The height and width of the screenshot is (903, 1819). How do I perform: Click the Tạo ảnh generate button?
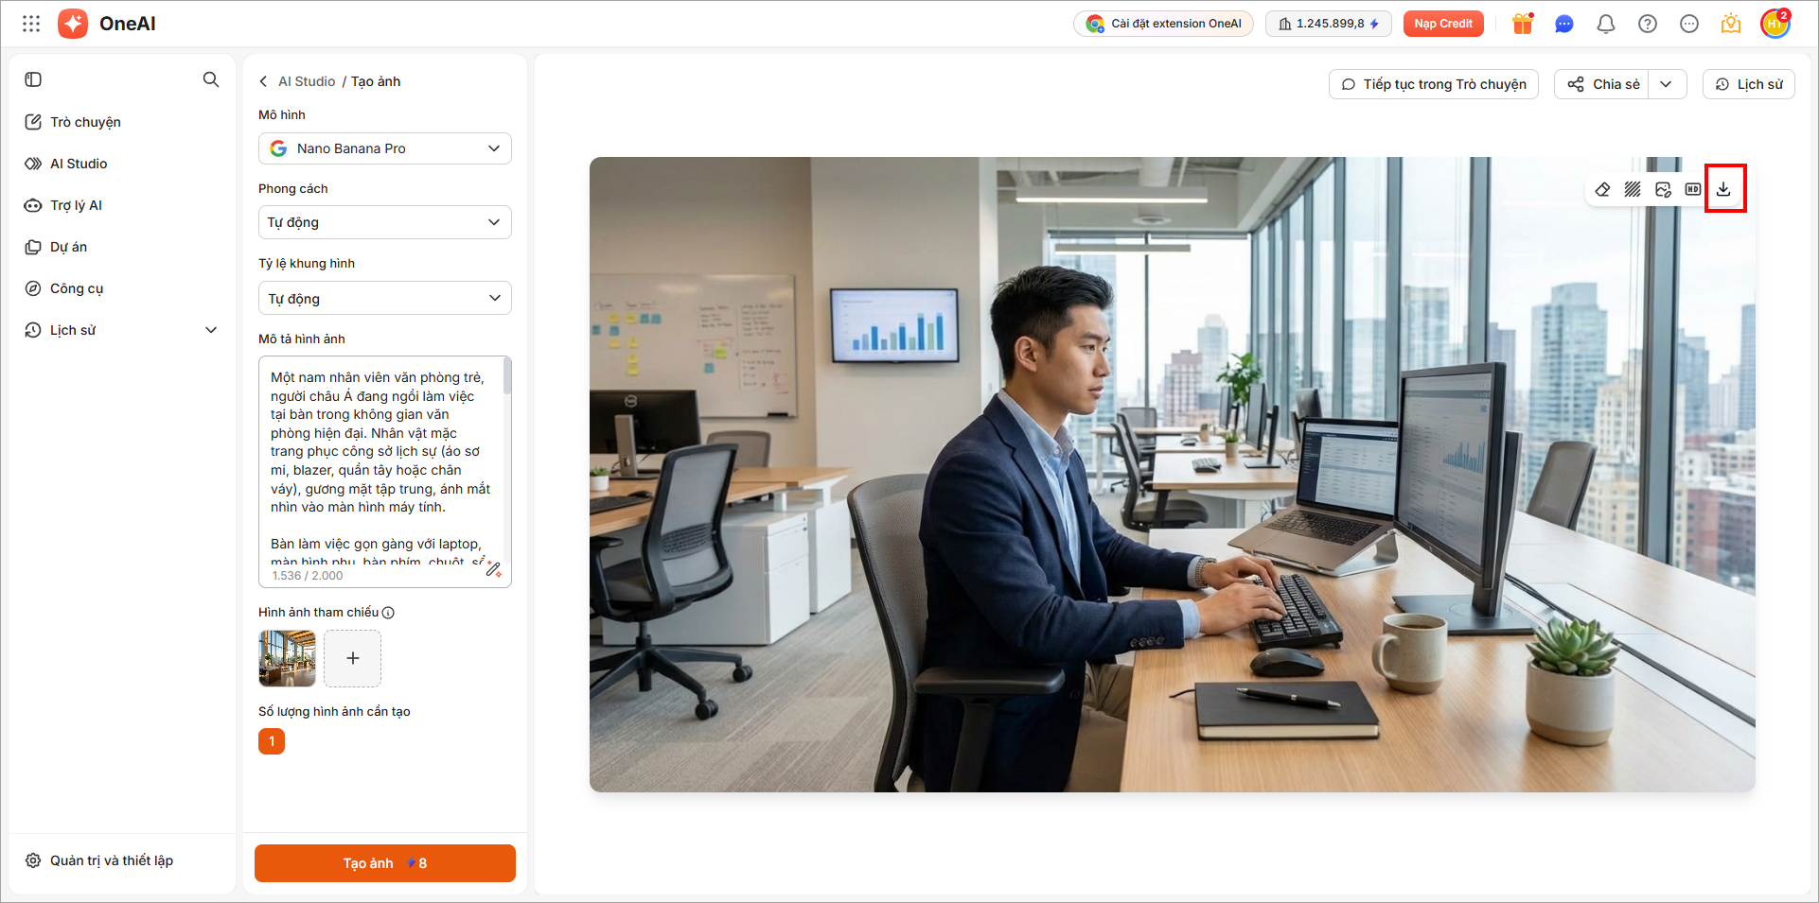point(385,863)
